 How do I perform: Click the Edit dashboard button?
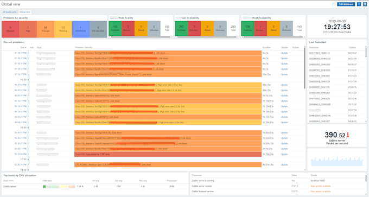pos(346,4)
